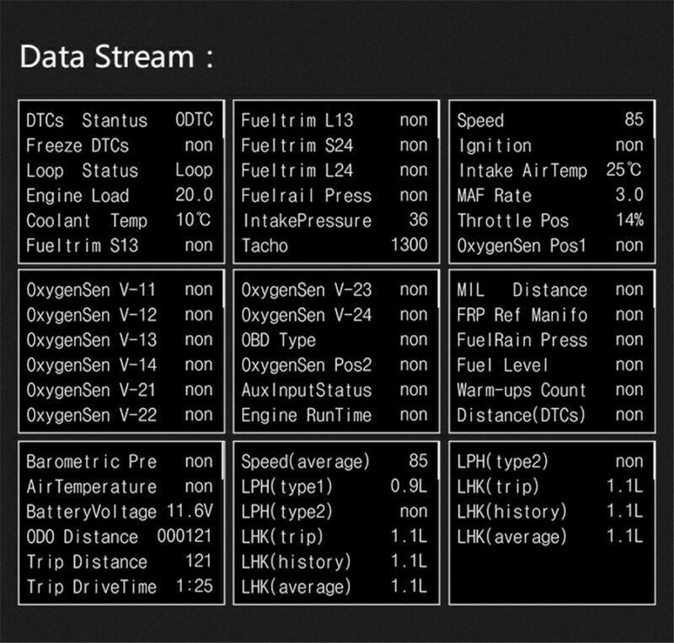Select the Fuel Level row
The image size is (674, 643).
(550, 365)
